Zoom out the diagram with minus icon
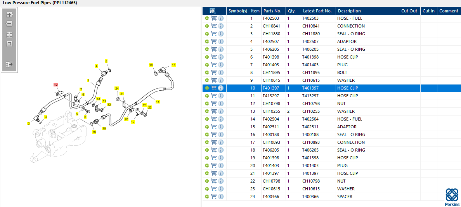Viewport: 461px width, 207px height. pyautogui.click(x=9, y=24)
